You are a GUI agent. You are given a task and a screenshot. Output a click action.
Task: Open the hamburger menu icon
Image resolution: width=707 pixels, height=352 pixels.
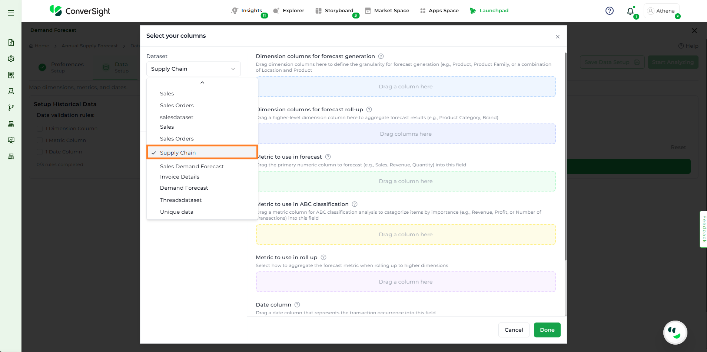pyautogui.click(x=11, y=13)
